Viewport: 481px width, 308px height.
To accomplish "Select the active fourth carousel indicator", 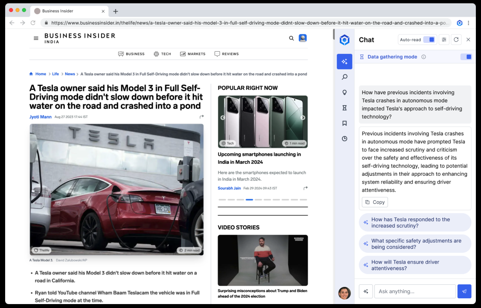I will click(x=249, y=200).
